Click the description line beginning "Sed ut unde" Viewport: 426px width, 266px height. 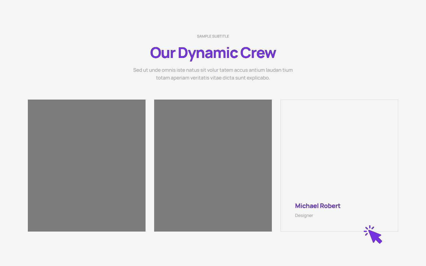coord(213,70)
